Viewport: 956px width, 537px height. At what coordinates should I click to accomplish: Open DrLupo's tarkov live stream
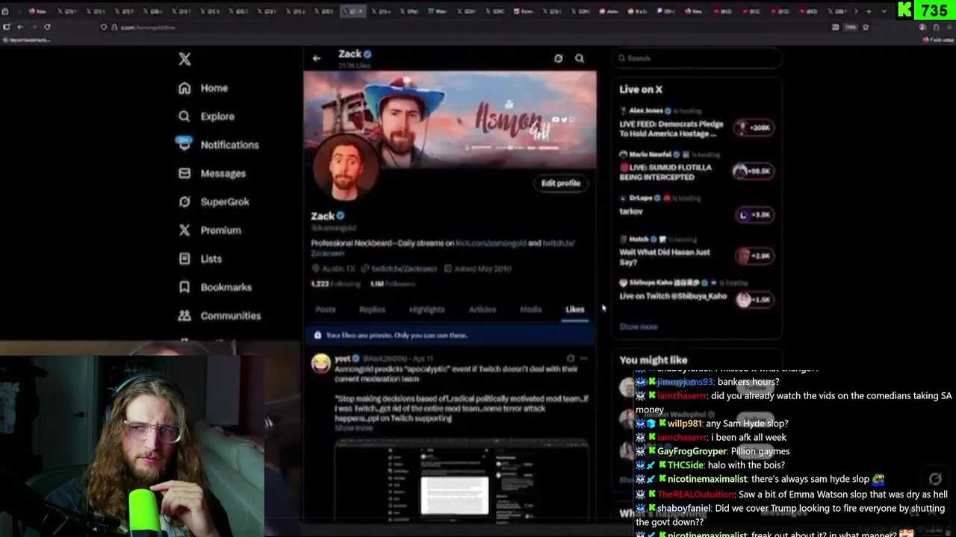coord(631,211)
